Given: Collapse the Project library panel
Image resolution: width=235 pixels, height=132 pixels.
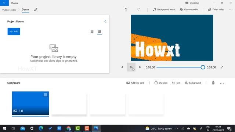Looking at the screenshot, I should click(105, 21).
